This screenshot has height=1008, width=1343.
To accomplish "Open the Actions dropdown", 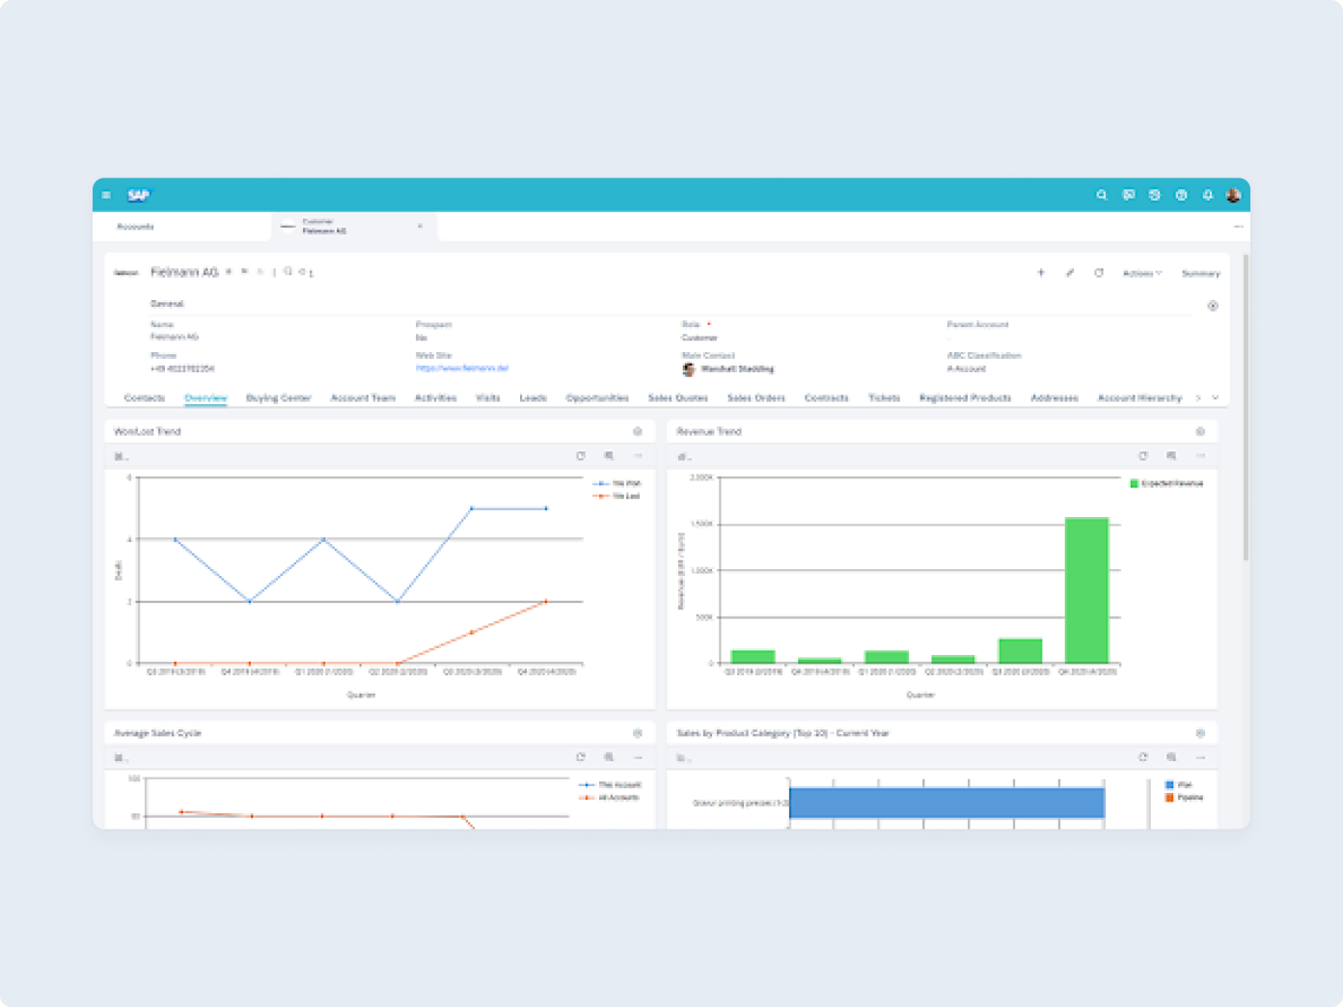I will click(x=1142, y=274).
